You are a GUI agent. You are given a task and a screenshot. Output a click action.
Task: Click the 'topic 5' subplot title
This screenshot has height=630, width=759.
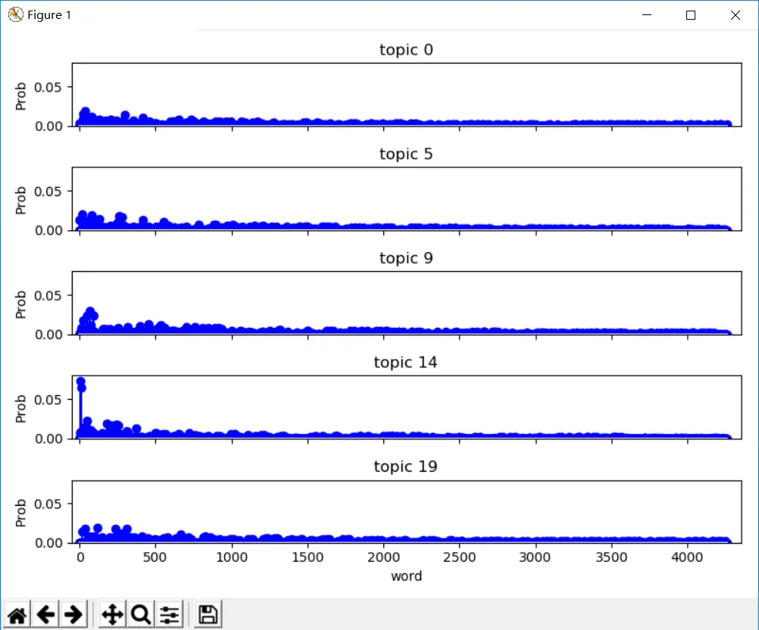coord(406,154)
